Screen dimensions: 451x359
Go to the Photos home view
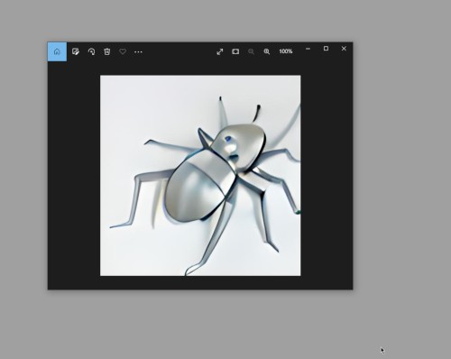pyautogui.click(x=57, y=51)
